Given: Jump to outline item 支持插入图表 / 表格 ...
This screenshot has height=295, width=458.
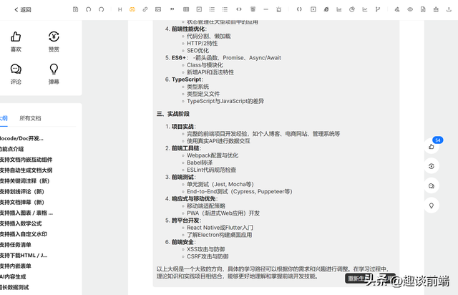Looking at the screenshot, I should [26, 213].
